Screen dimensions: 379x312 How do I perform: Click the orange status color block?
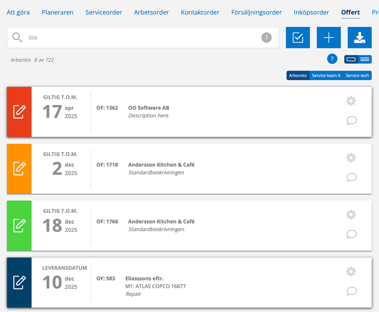coord(19,169)
